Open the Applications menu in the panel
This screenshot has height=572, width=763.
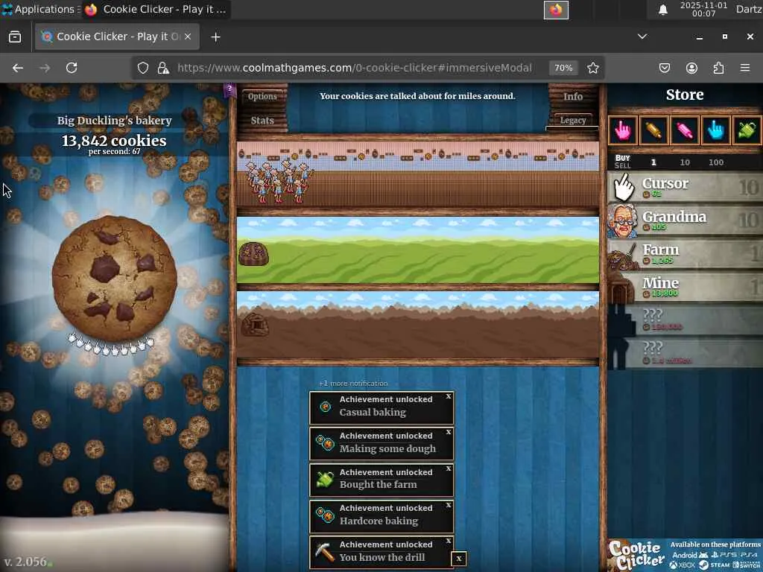[x=39, y=9]
